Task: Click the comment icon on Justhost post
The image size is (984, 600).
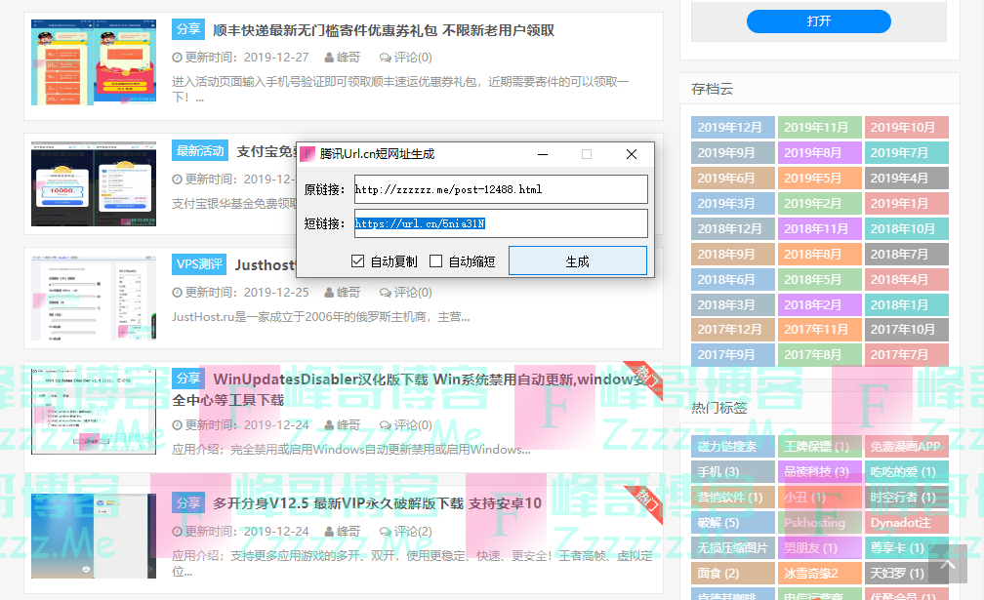Action: coord(385,293)
